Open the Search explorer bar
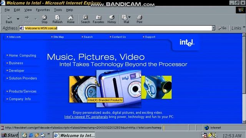246x138 pixels. click(x=85, y=20)
